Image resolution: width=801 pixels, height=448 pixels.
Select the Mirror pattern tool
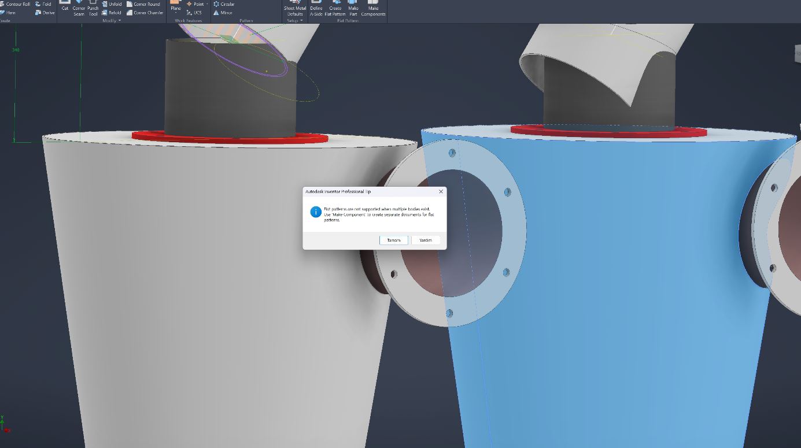coord(224,12)
